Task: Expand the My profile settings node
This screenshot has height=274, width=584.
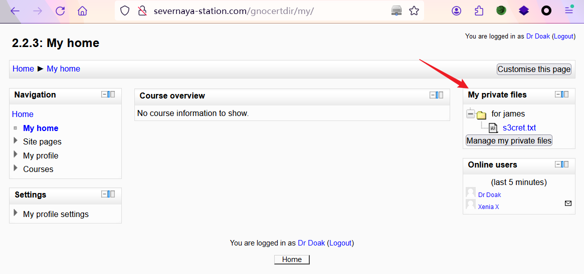Action: tap(16, 213)
